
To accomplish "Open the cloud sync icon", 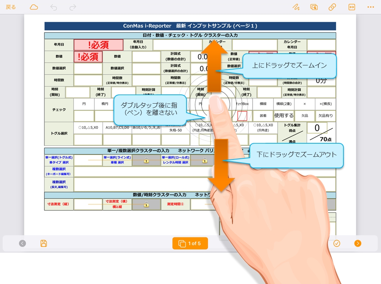I will 34,7.
